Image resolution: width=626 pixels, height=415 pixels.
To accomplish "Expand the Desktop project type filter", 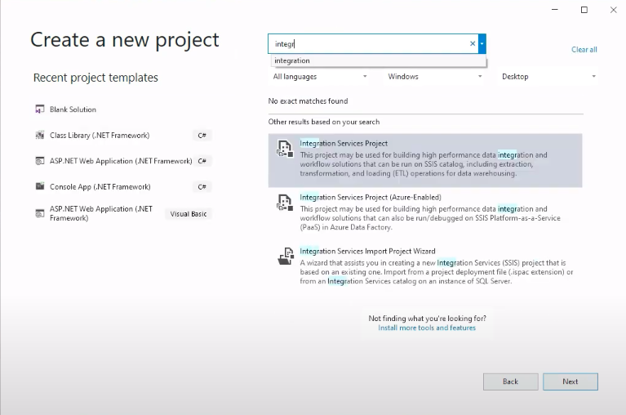I will [x=549, y=76].
